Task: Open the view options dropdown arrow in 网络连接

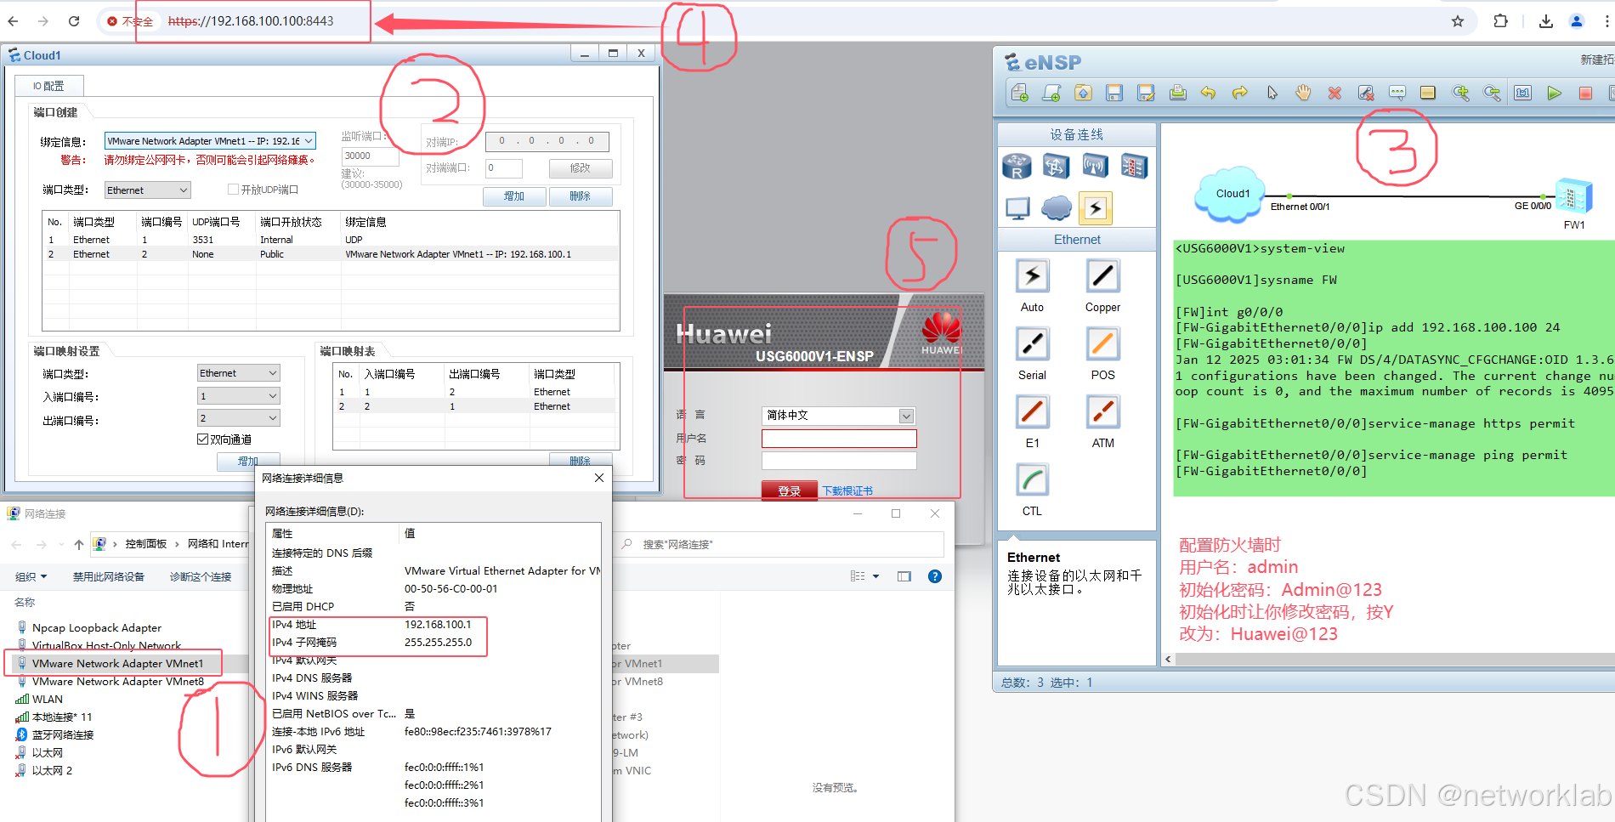Action: 875,576
